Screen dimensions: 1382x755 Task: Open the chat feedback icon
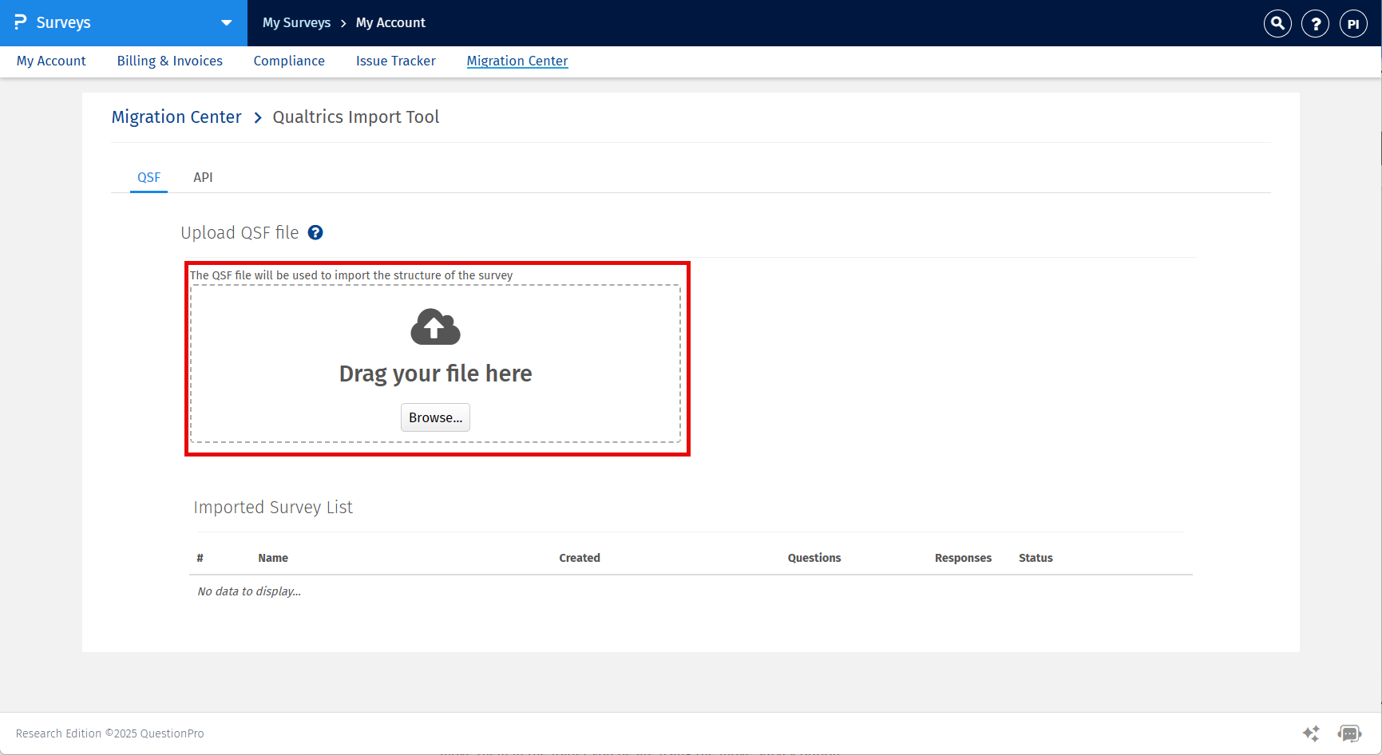coord(1349,733)
